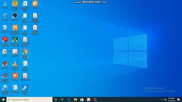This screenshot has height=102, width=182.
Task: Launch Edge from the taskbar
Action: tap(69, 99)
